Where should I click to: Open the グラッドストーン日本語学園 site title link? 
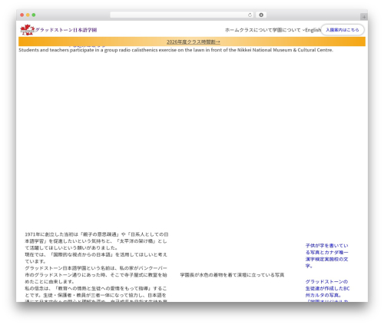pos(66,30)
